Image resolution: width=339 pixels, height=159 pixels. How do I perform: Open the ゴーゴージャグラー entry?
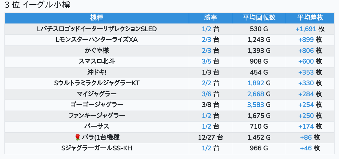[97, 105]
